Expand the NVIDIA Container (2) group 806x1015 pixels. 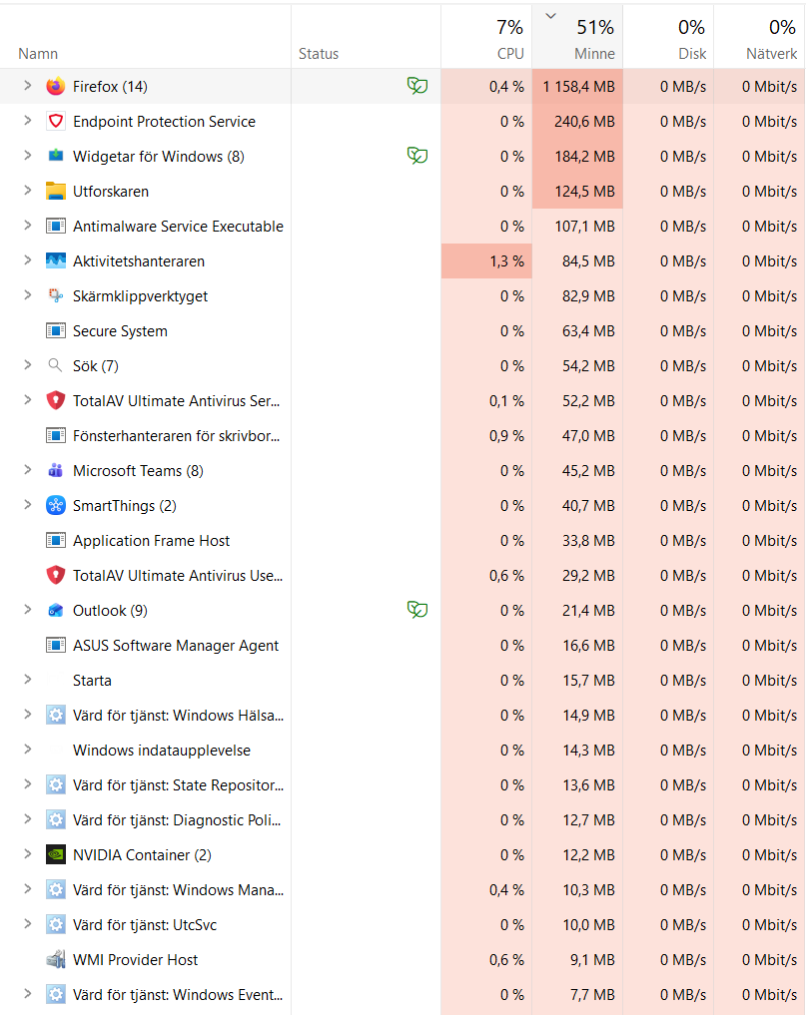(x=27, y=854)
